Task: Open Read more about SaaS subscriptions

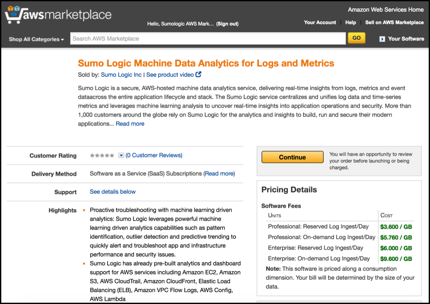Action: [x=219, y=173]
